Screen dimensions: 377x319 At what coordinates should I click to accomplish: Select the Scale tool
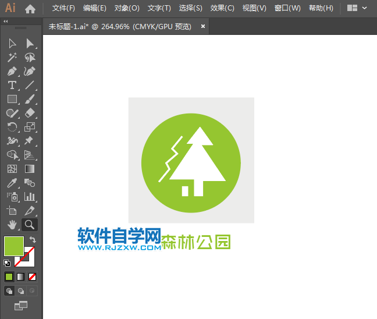coord(30,127)
